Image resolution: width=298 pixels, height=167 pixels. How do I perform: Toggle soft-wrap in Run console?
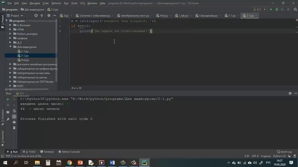[x=14, y=111]
